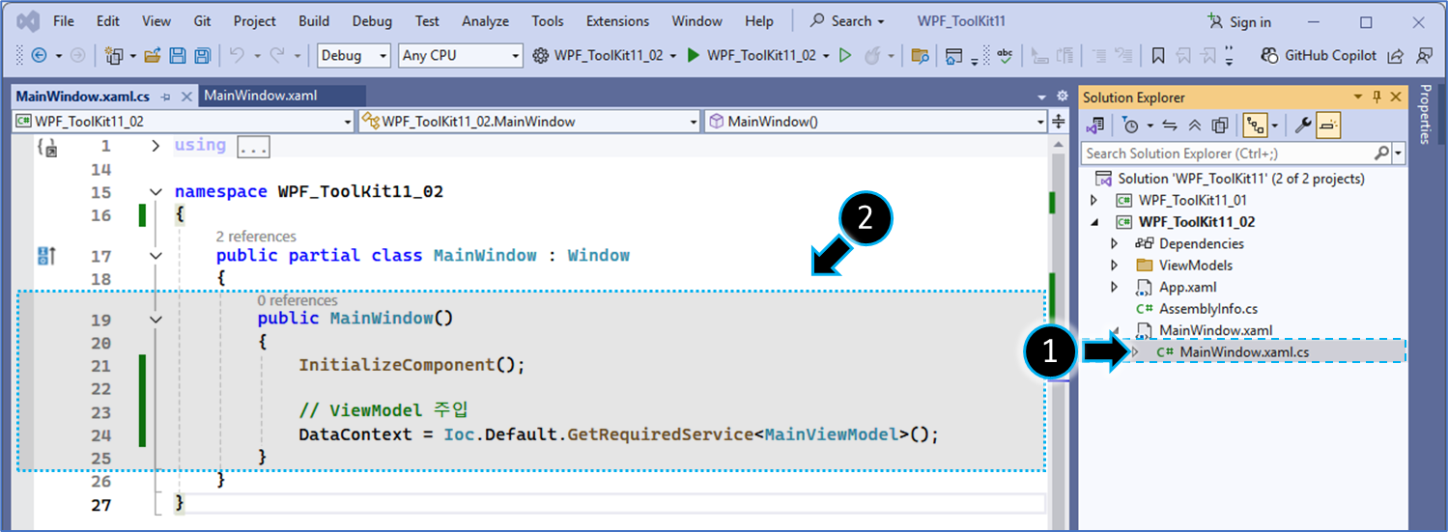Start debugging with the green play icon

(693, 56)
